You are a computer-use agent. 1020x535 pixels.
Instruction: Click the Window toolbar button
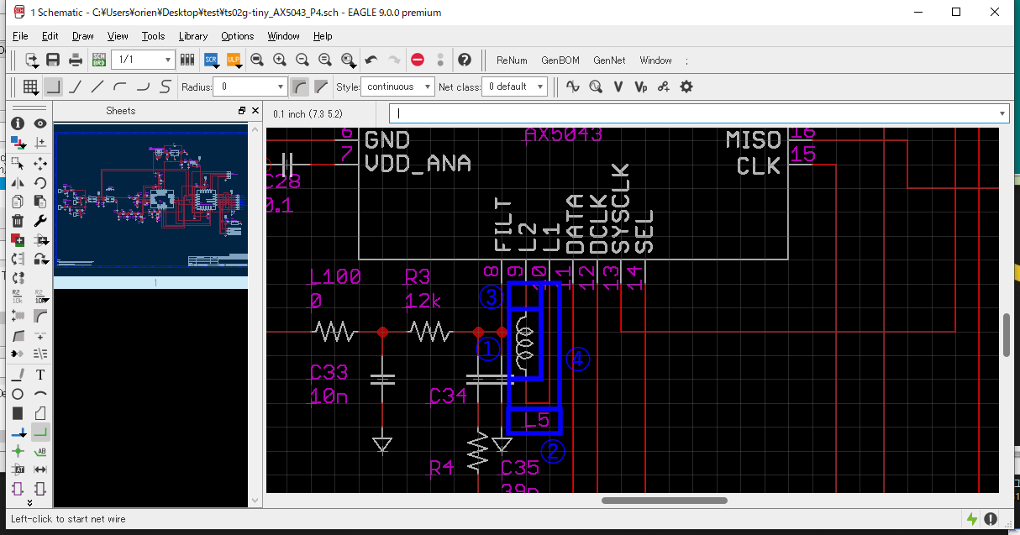[x=655, y=60]
